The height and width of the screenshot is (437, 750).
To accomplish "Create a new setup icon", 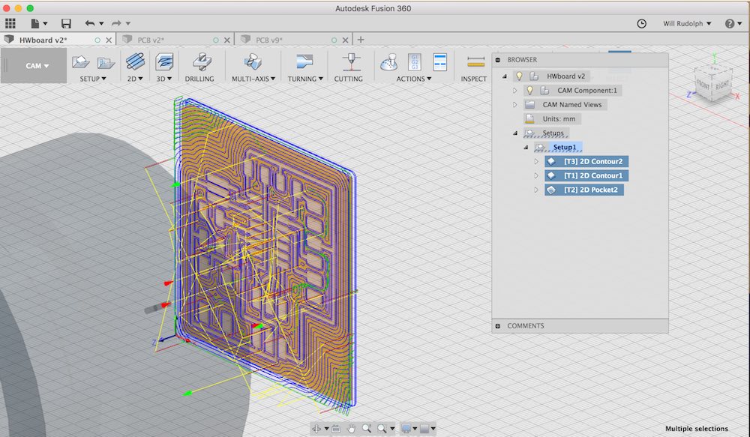I will pos(80,62).
